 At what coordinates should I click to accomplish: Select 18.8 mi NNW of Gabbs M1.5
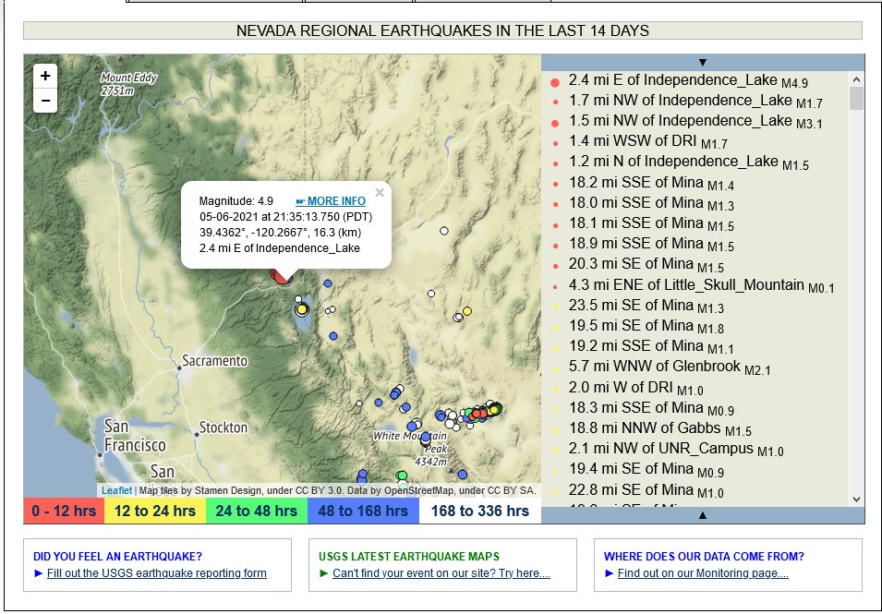pyautogui.click(x=659, y=428)
